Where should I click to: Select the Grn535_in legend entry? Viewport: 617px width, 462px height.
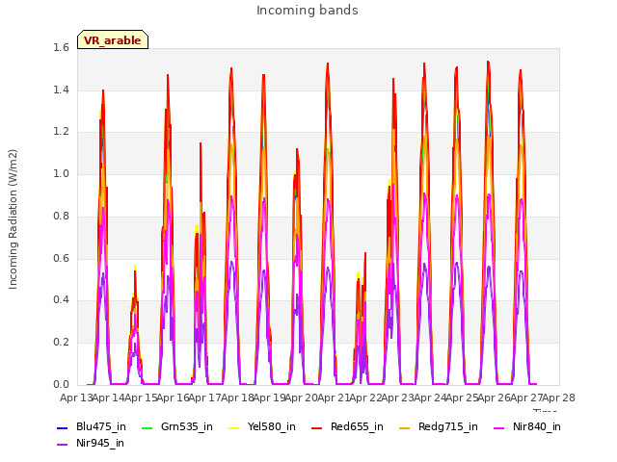[x=177, y=427]
